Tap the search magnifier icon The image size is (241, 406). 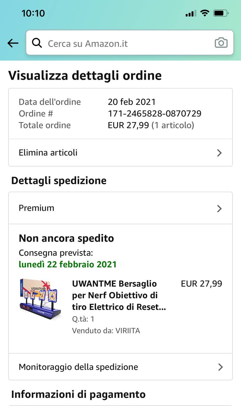pyautogui.click(x=37, y=43)
